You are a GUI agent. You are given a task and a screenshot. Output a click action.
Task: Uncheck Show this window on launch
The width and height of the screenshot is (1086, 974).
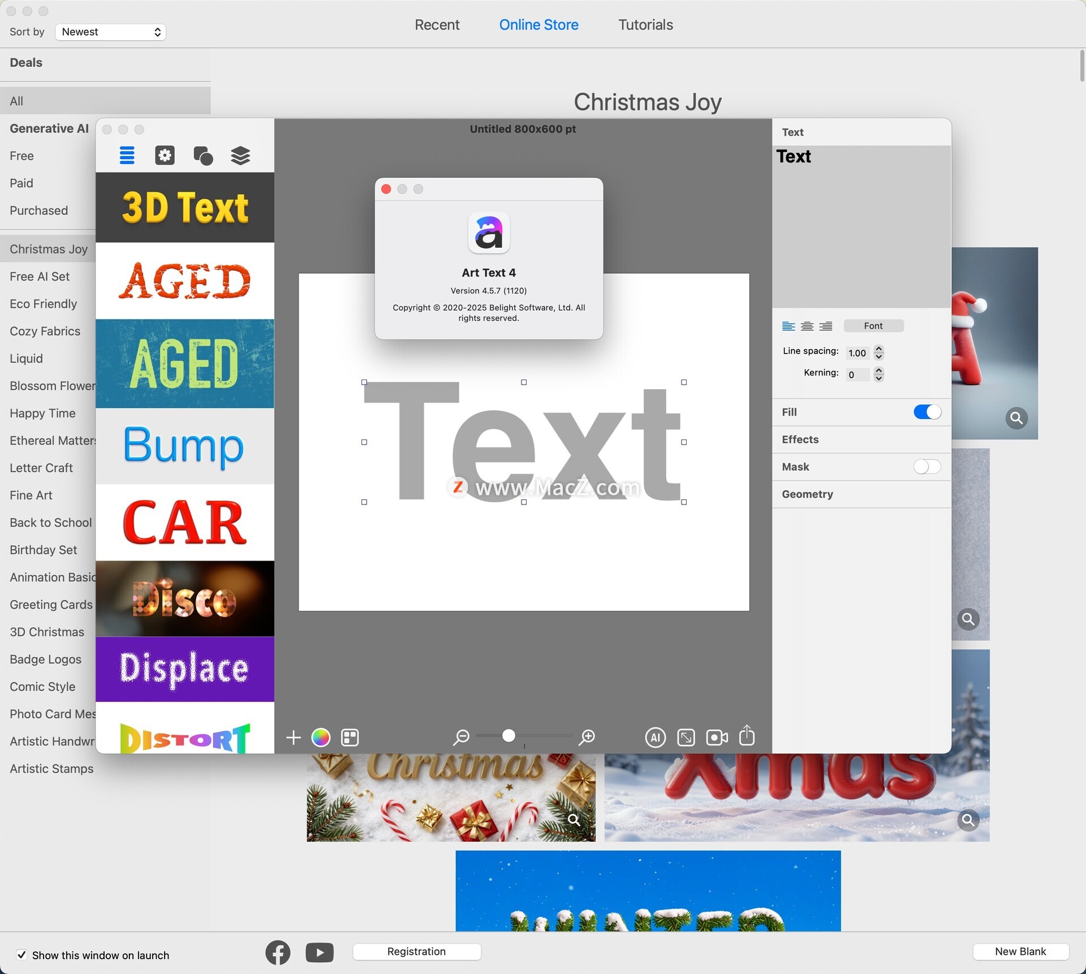pos(21,955)
